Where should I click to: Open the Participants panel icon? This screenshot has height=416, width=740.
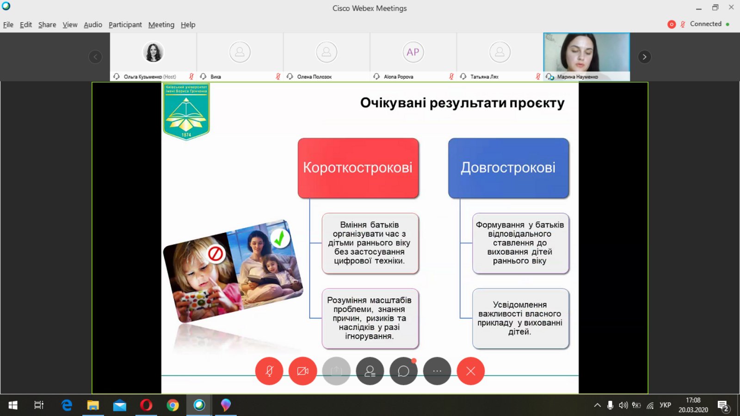(370, 371)
